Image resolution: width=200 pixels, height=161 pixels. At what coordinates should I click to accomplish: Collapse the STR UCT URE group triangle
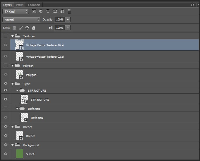pos(17,90)
